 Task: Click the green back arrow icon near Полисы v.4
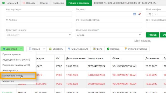3,3
